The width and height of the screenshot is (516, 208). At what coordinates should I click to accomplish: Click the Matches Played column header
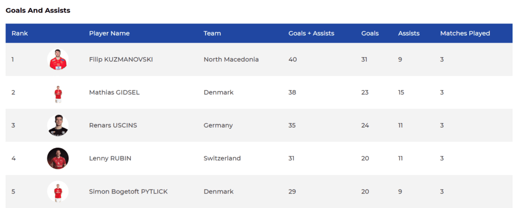click(465, 33)
